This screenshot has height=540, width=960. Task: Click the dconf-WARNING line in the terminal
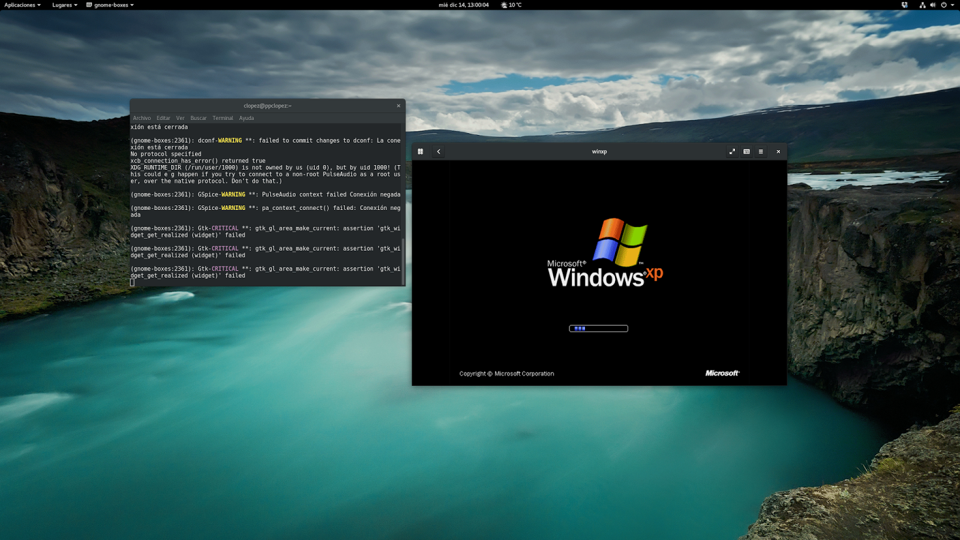[x=265, y=144]
